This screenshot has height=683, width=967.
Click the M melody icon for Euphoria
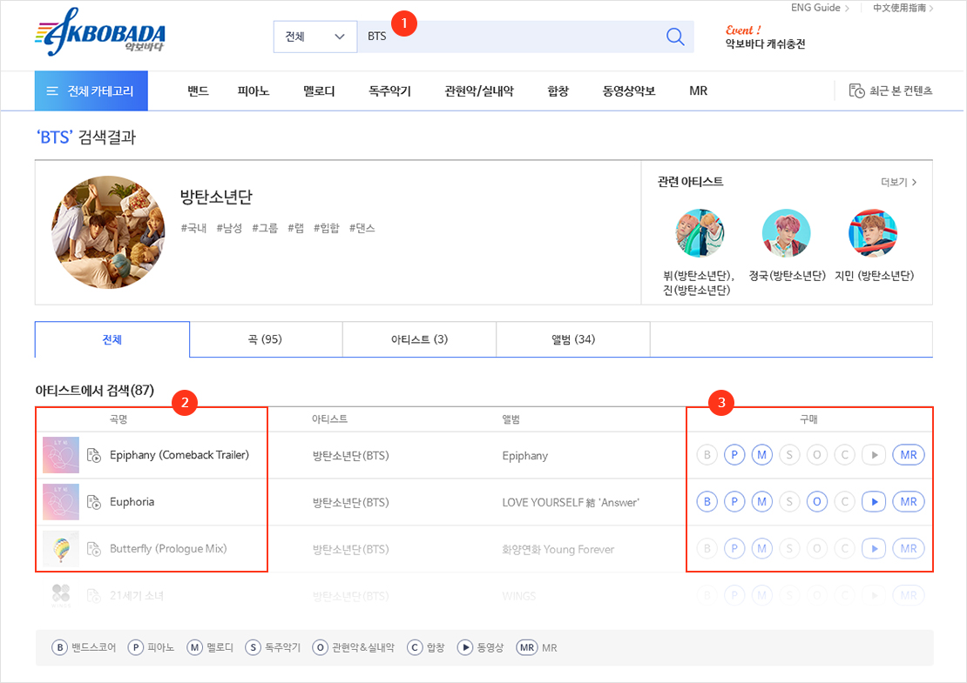(x=761, y=502)
